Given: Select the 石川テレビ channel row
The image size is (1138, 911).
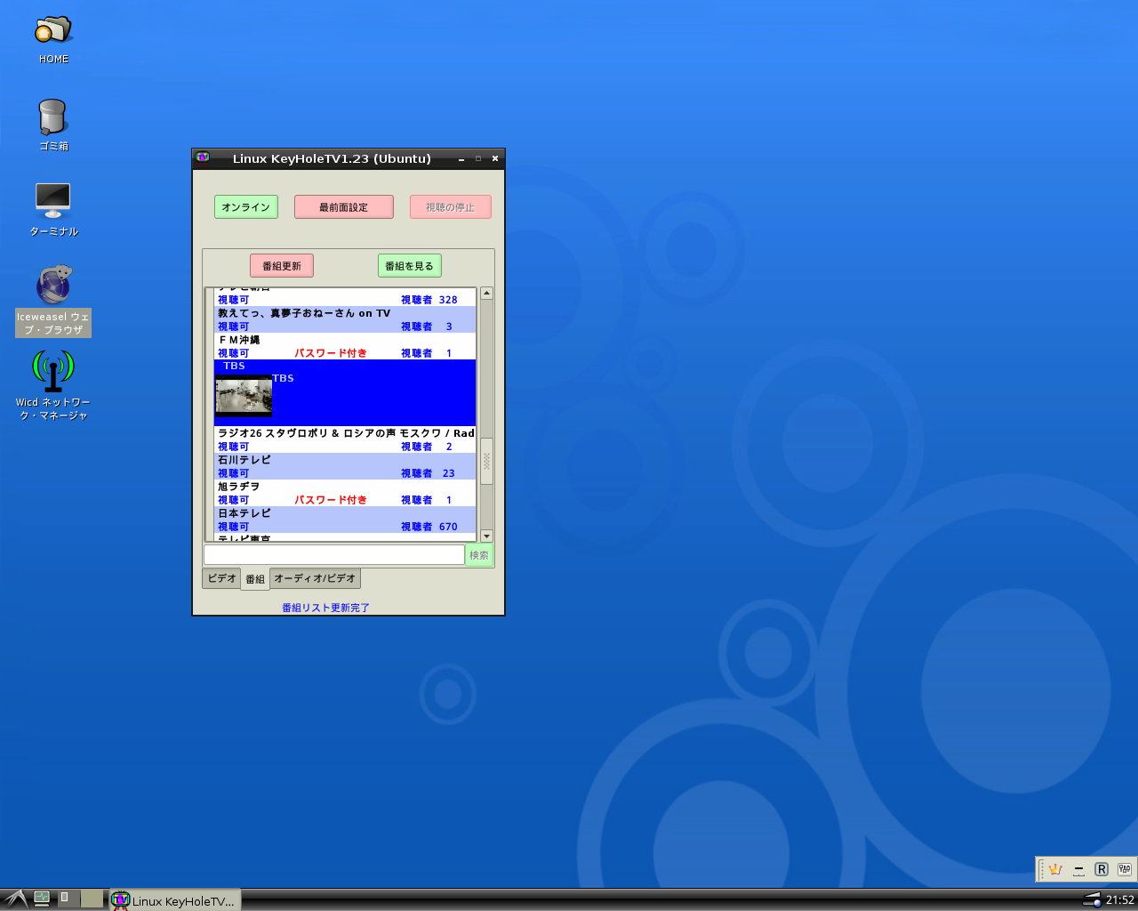Looking at the screenshot, I should point(345,466).
